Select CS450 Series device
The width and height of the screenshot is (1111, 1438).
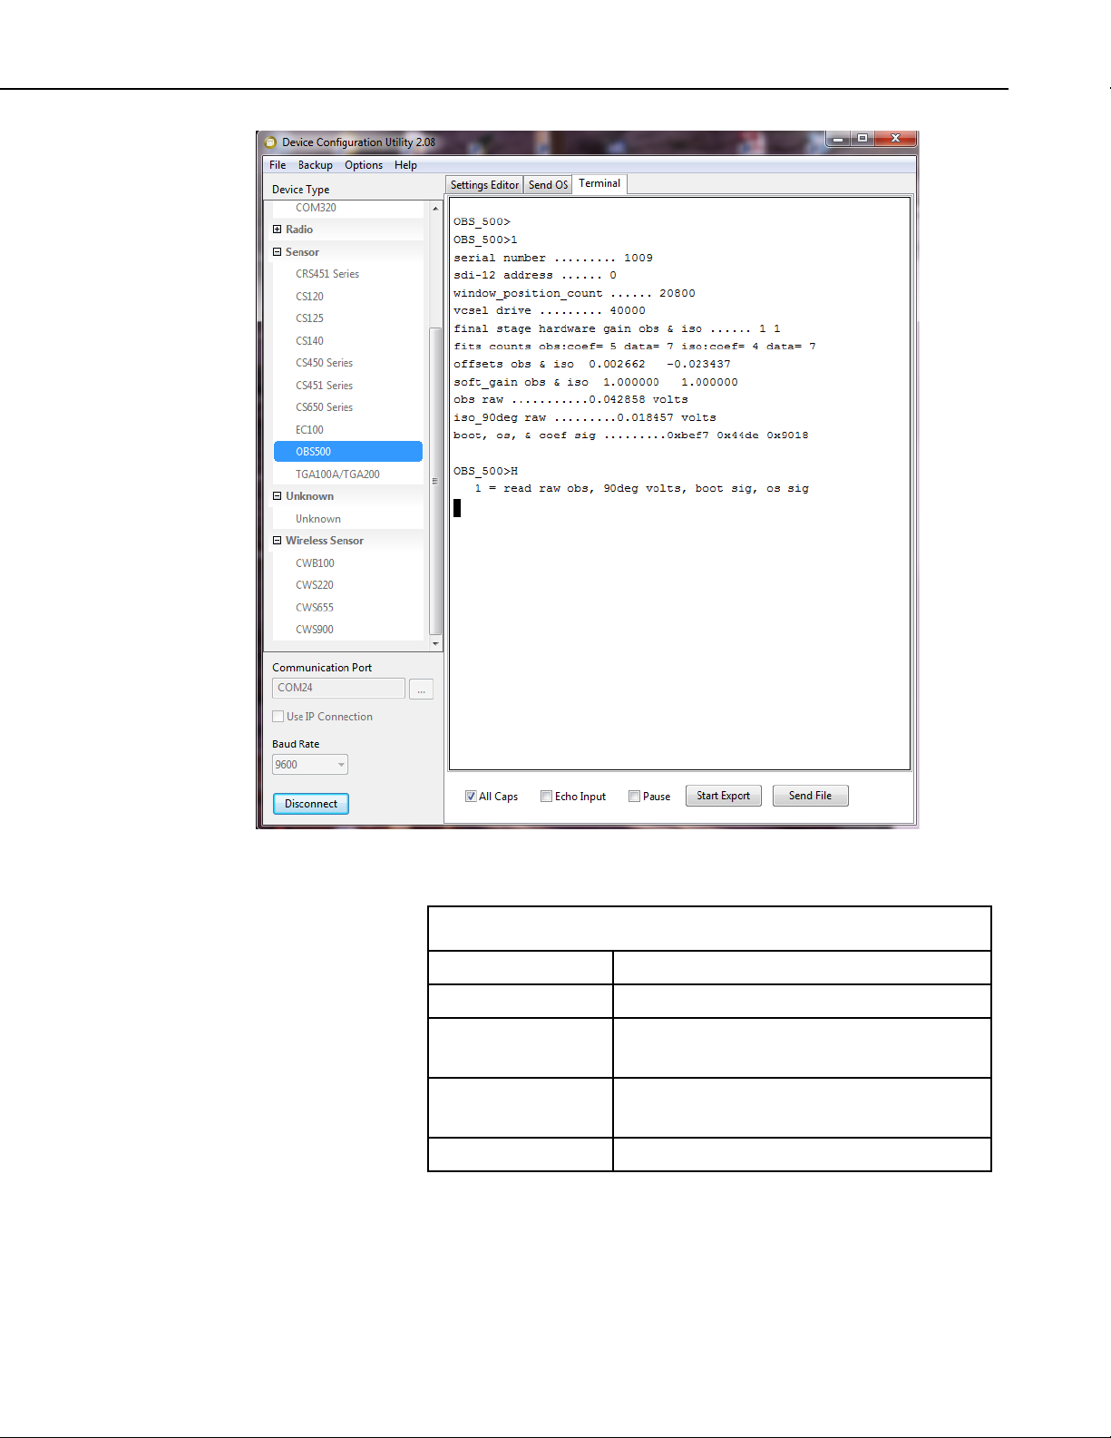[x=324, y=363]
